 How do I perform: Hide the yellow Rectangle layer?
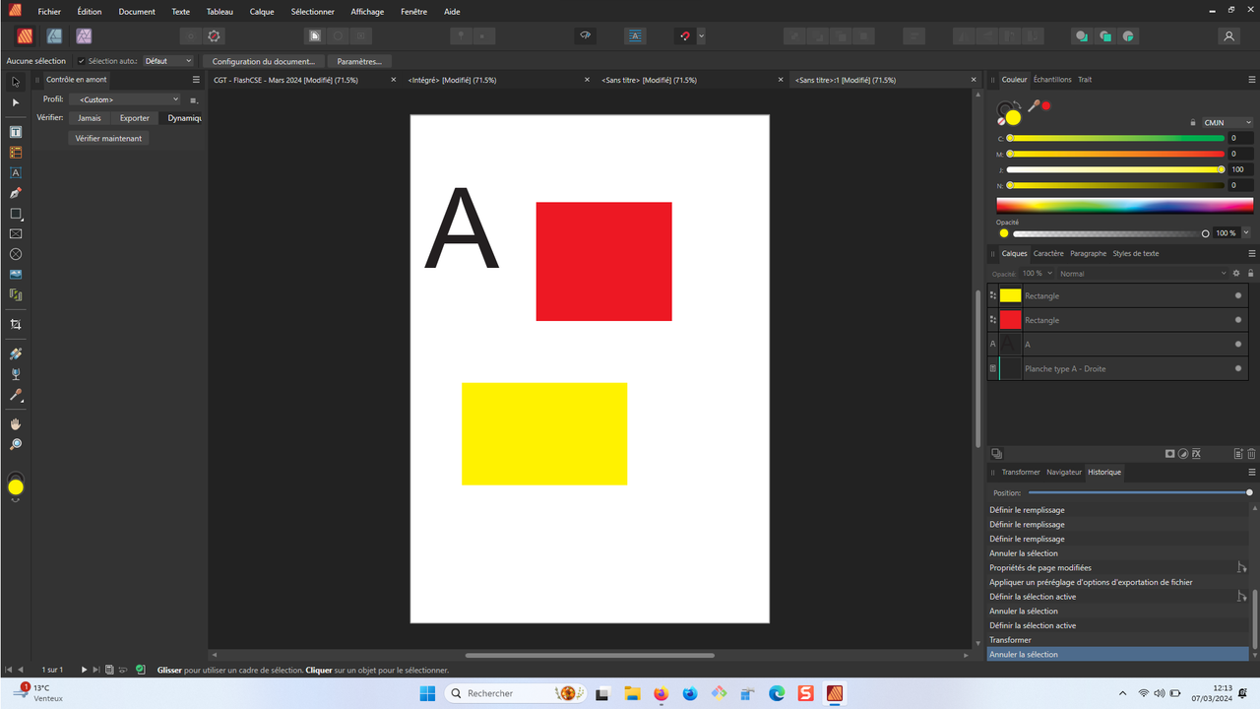[x=1238, y=295]
